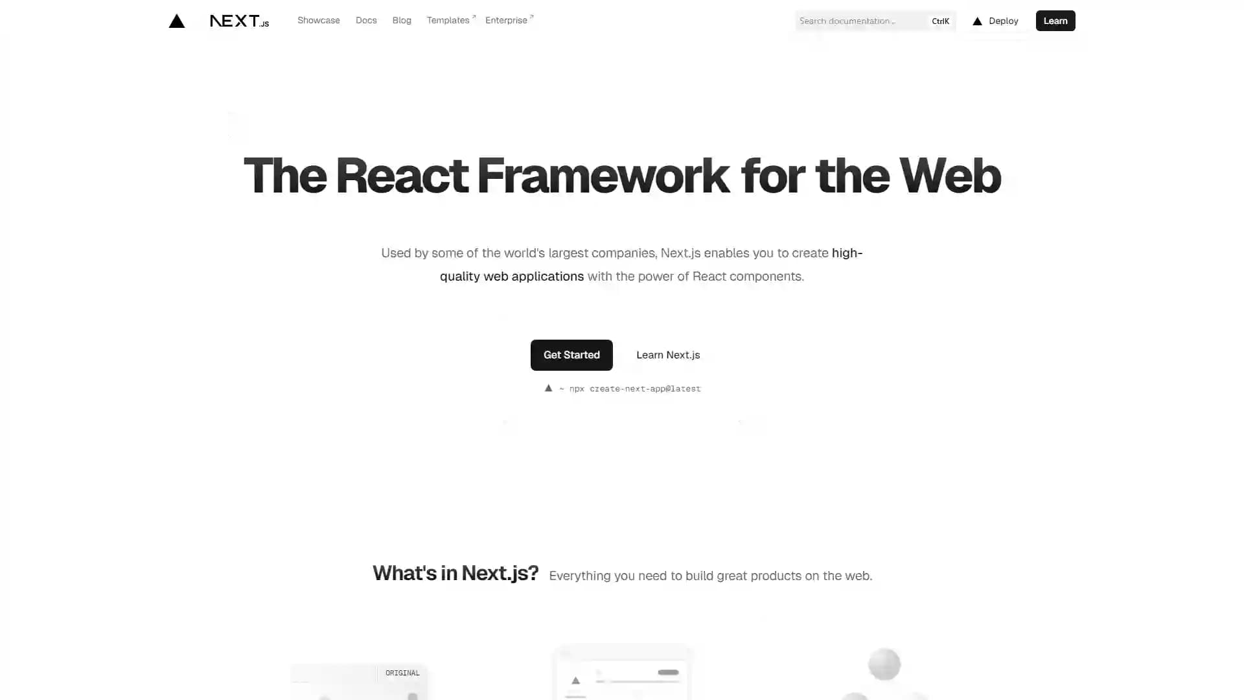Click the Vercel triangle logo icon
Viewport: 1244px width, 700px height.
[x=177, y=21]
